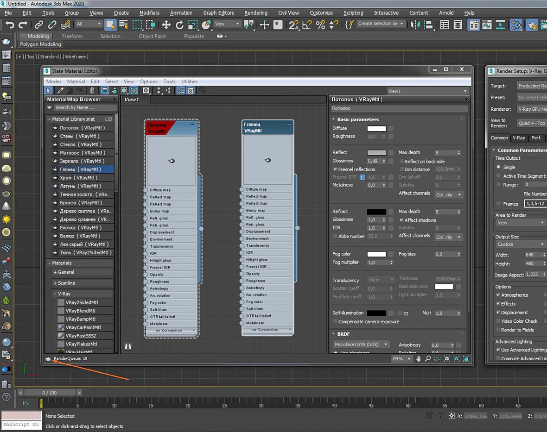
Task: Enable Abbe number checkbox
Action: [335, 236]
